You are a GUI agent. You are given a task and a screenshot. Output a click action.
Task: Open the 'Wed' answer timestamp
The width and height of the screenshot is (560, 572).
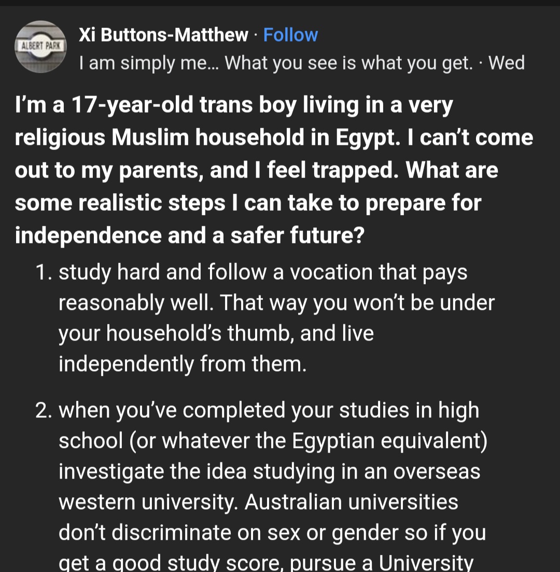507,63
